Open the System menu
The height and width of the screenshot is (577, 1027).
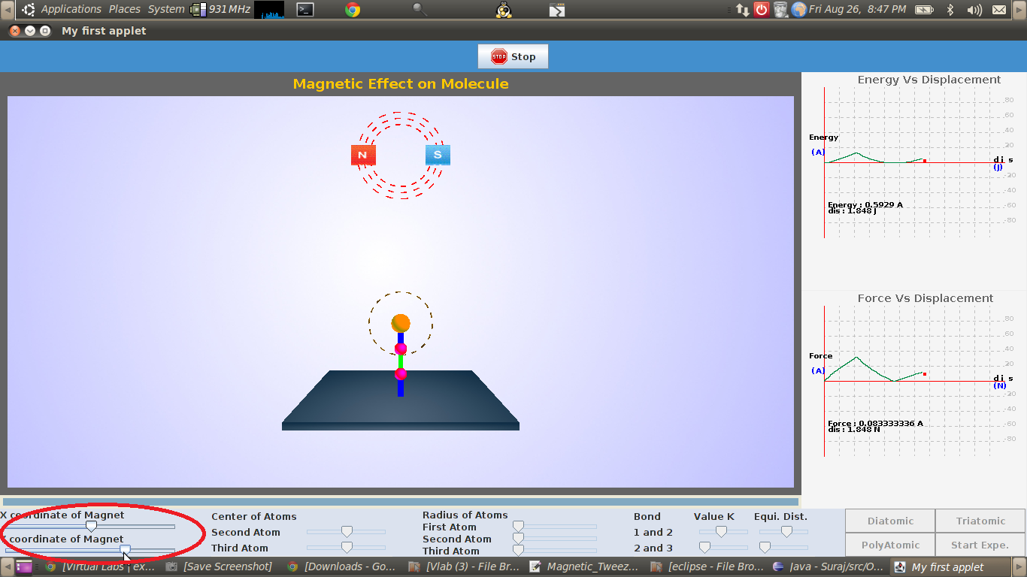click(x=166, y=10)
